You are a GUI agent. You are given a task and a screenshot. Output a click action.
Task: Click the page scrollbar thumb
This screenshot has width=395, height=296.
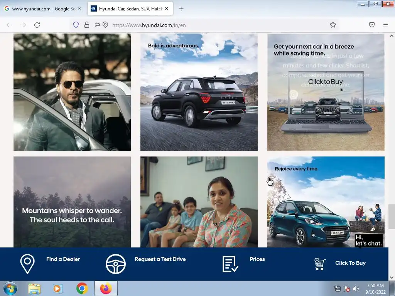[392, 217]
